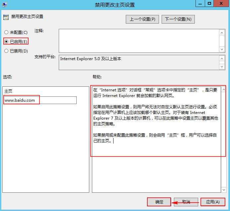230x211 pixels.
Task: Apply changes with 应用(A) button
Action: click(x=213, y=202)
